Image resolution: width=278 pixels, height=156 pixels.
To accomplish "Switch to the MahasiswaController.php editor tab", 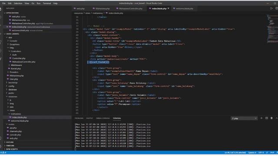I will point(130,9).
